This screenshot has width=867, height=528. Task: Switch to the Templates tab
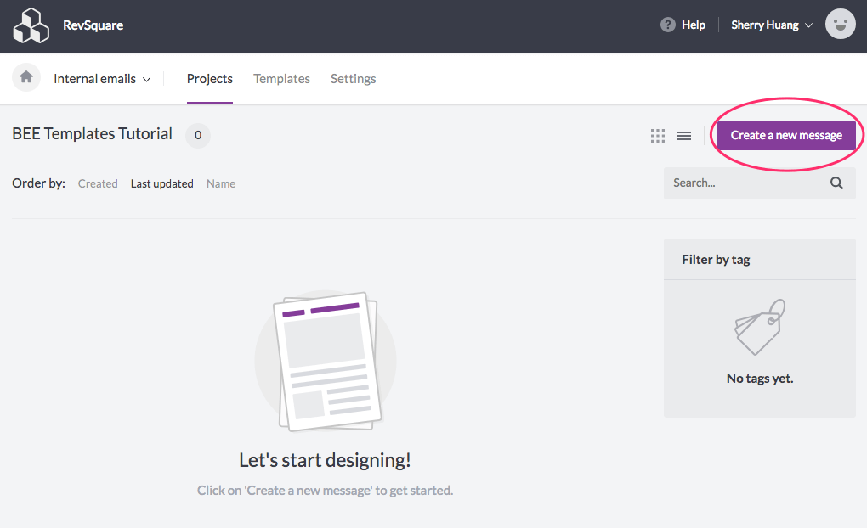coord(281,79)
